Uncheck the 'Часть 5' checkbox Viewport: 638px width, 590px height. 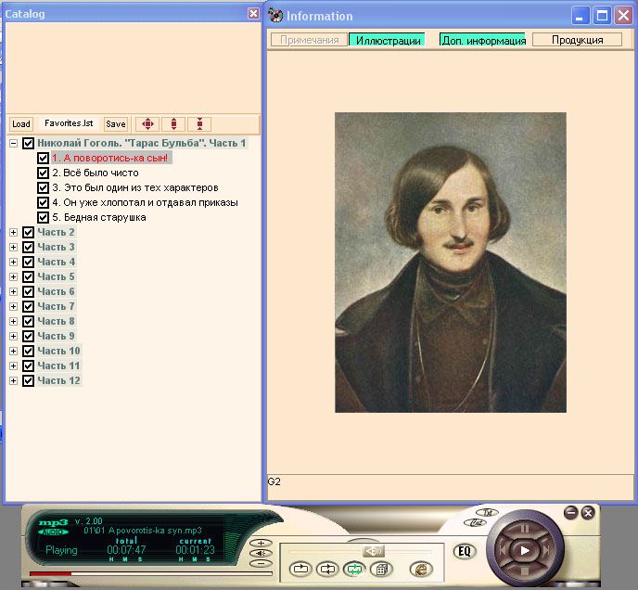pyautogui.click(x=28, y=276)
